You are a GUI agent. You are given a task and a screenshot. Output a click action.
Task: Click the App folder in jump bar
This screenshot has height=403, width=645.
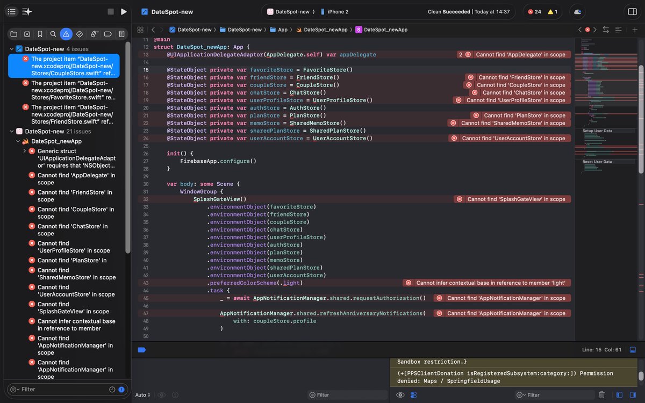[x=278, y=30]
